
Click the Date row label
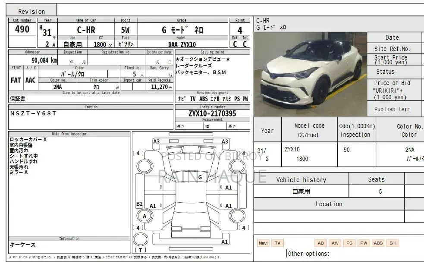click(x=392, y=38)
